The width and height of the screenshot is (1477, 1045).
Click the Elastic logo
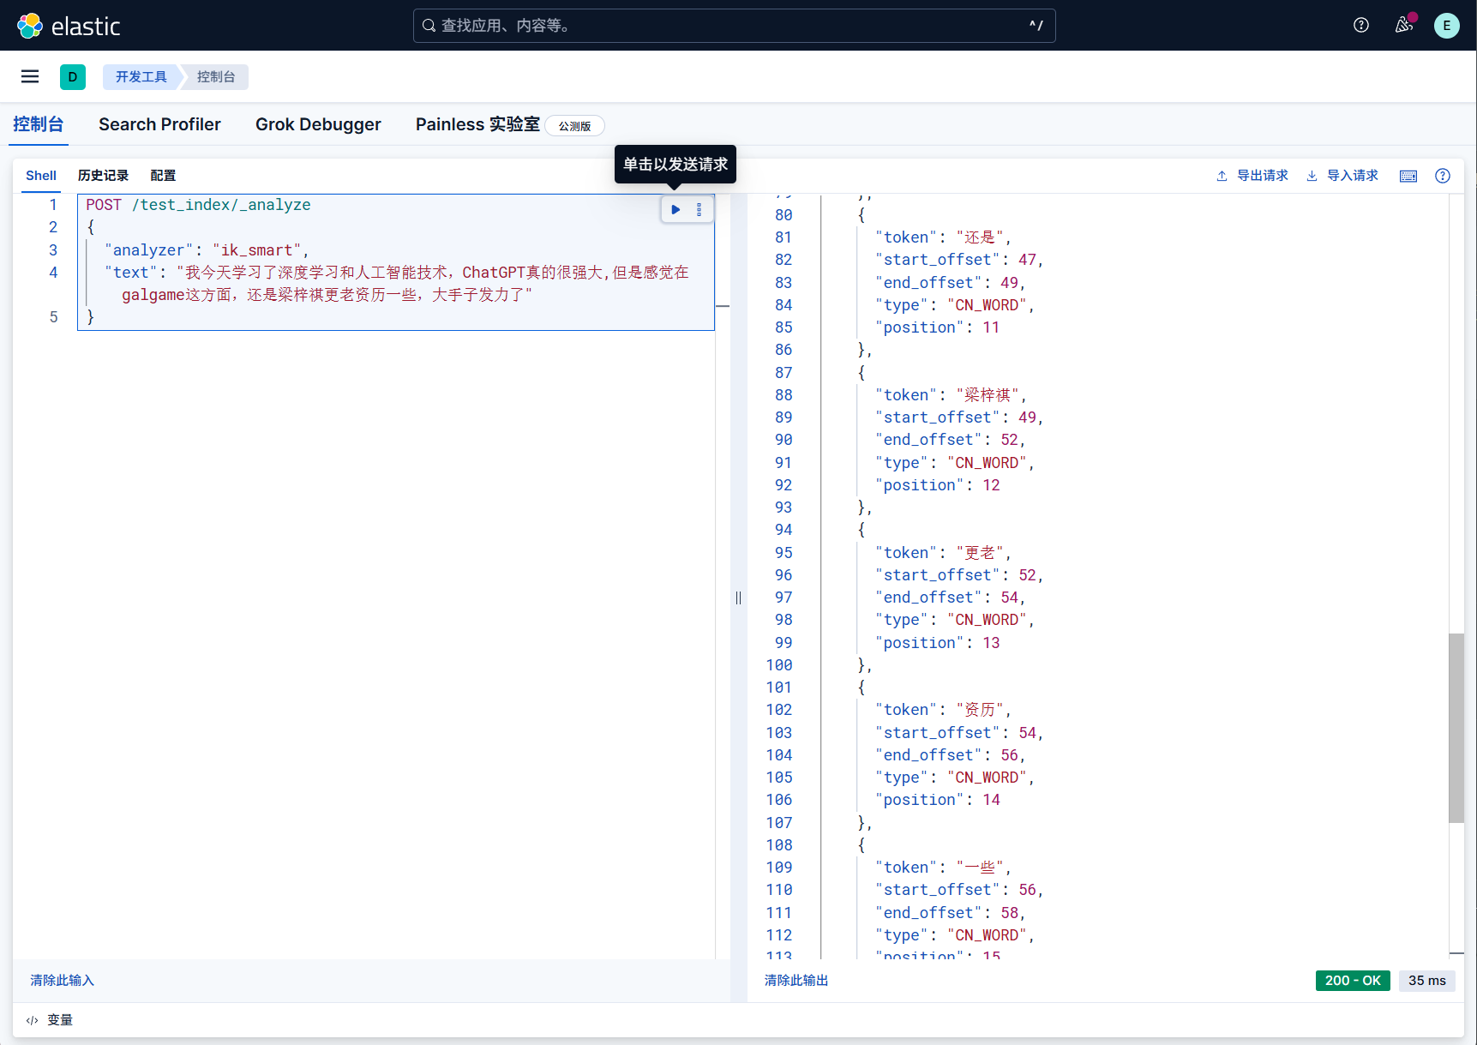[69, 26]
